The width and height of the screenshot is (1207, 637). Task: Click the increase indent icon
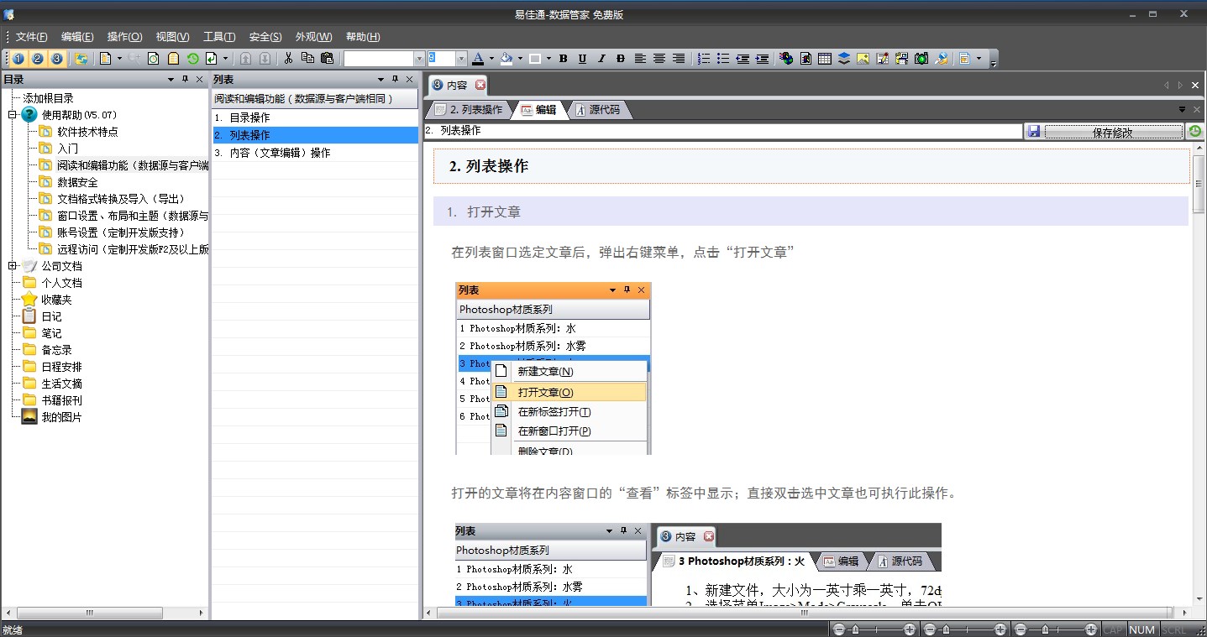762,59
